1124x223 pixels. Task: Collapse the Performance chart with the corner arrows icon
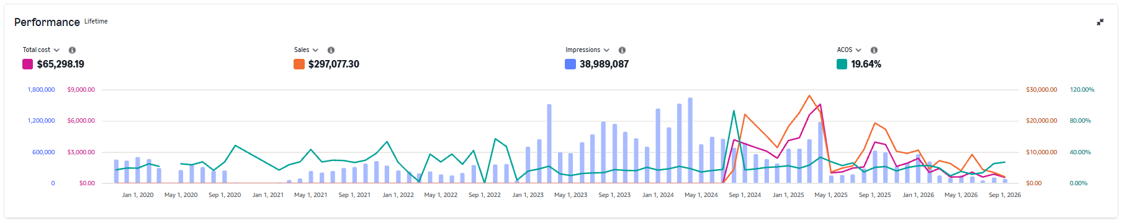(x=1100, y=22)
